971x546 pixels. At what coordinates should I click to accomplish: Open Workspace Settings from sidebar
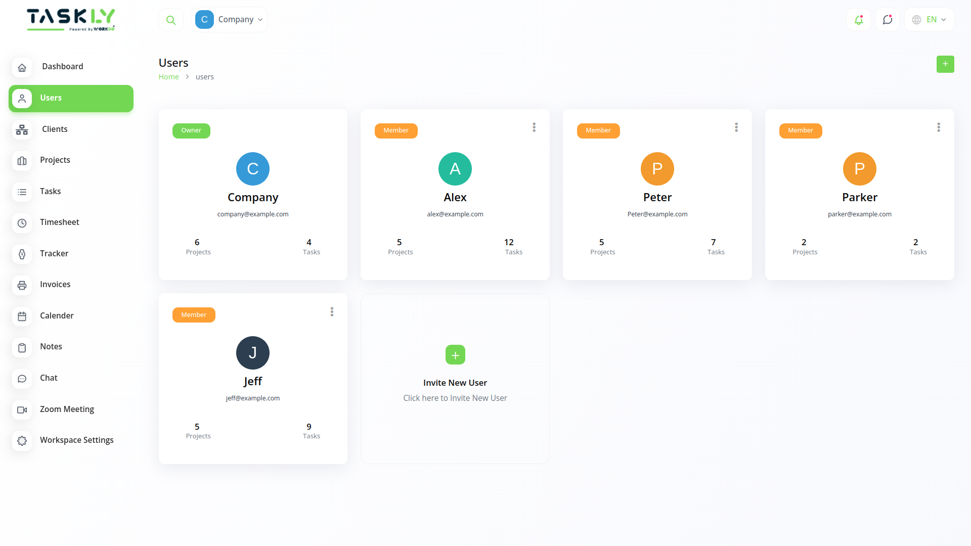[x=22, y=441]
